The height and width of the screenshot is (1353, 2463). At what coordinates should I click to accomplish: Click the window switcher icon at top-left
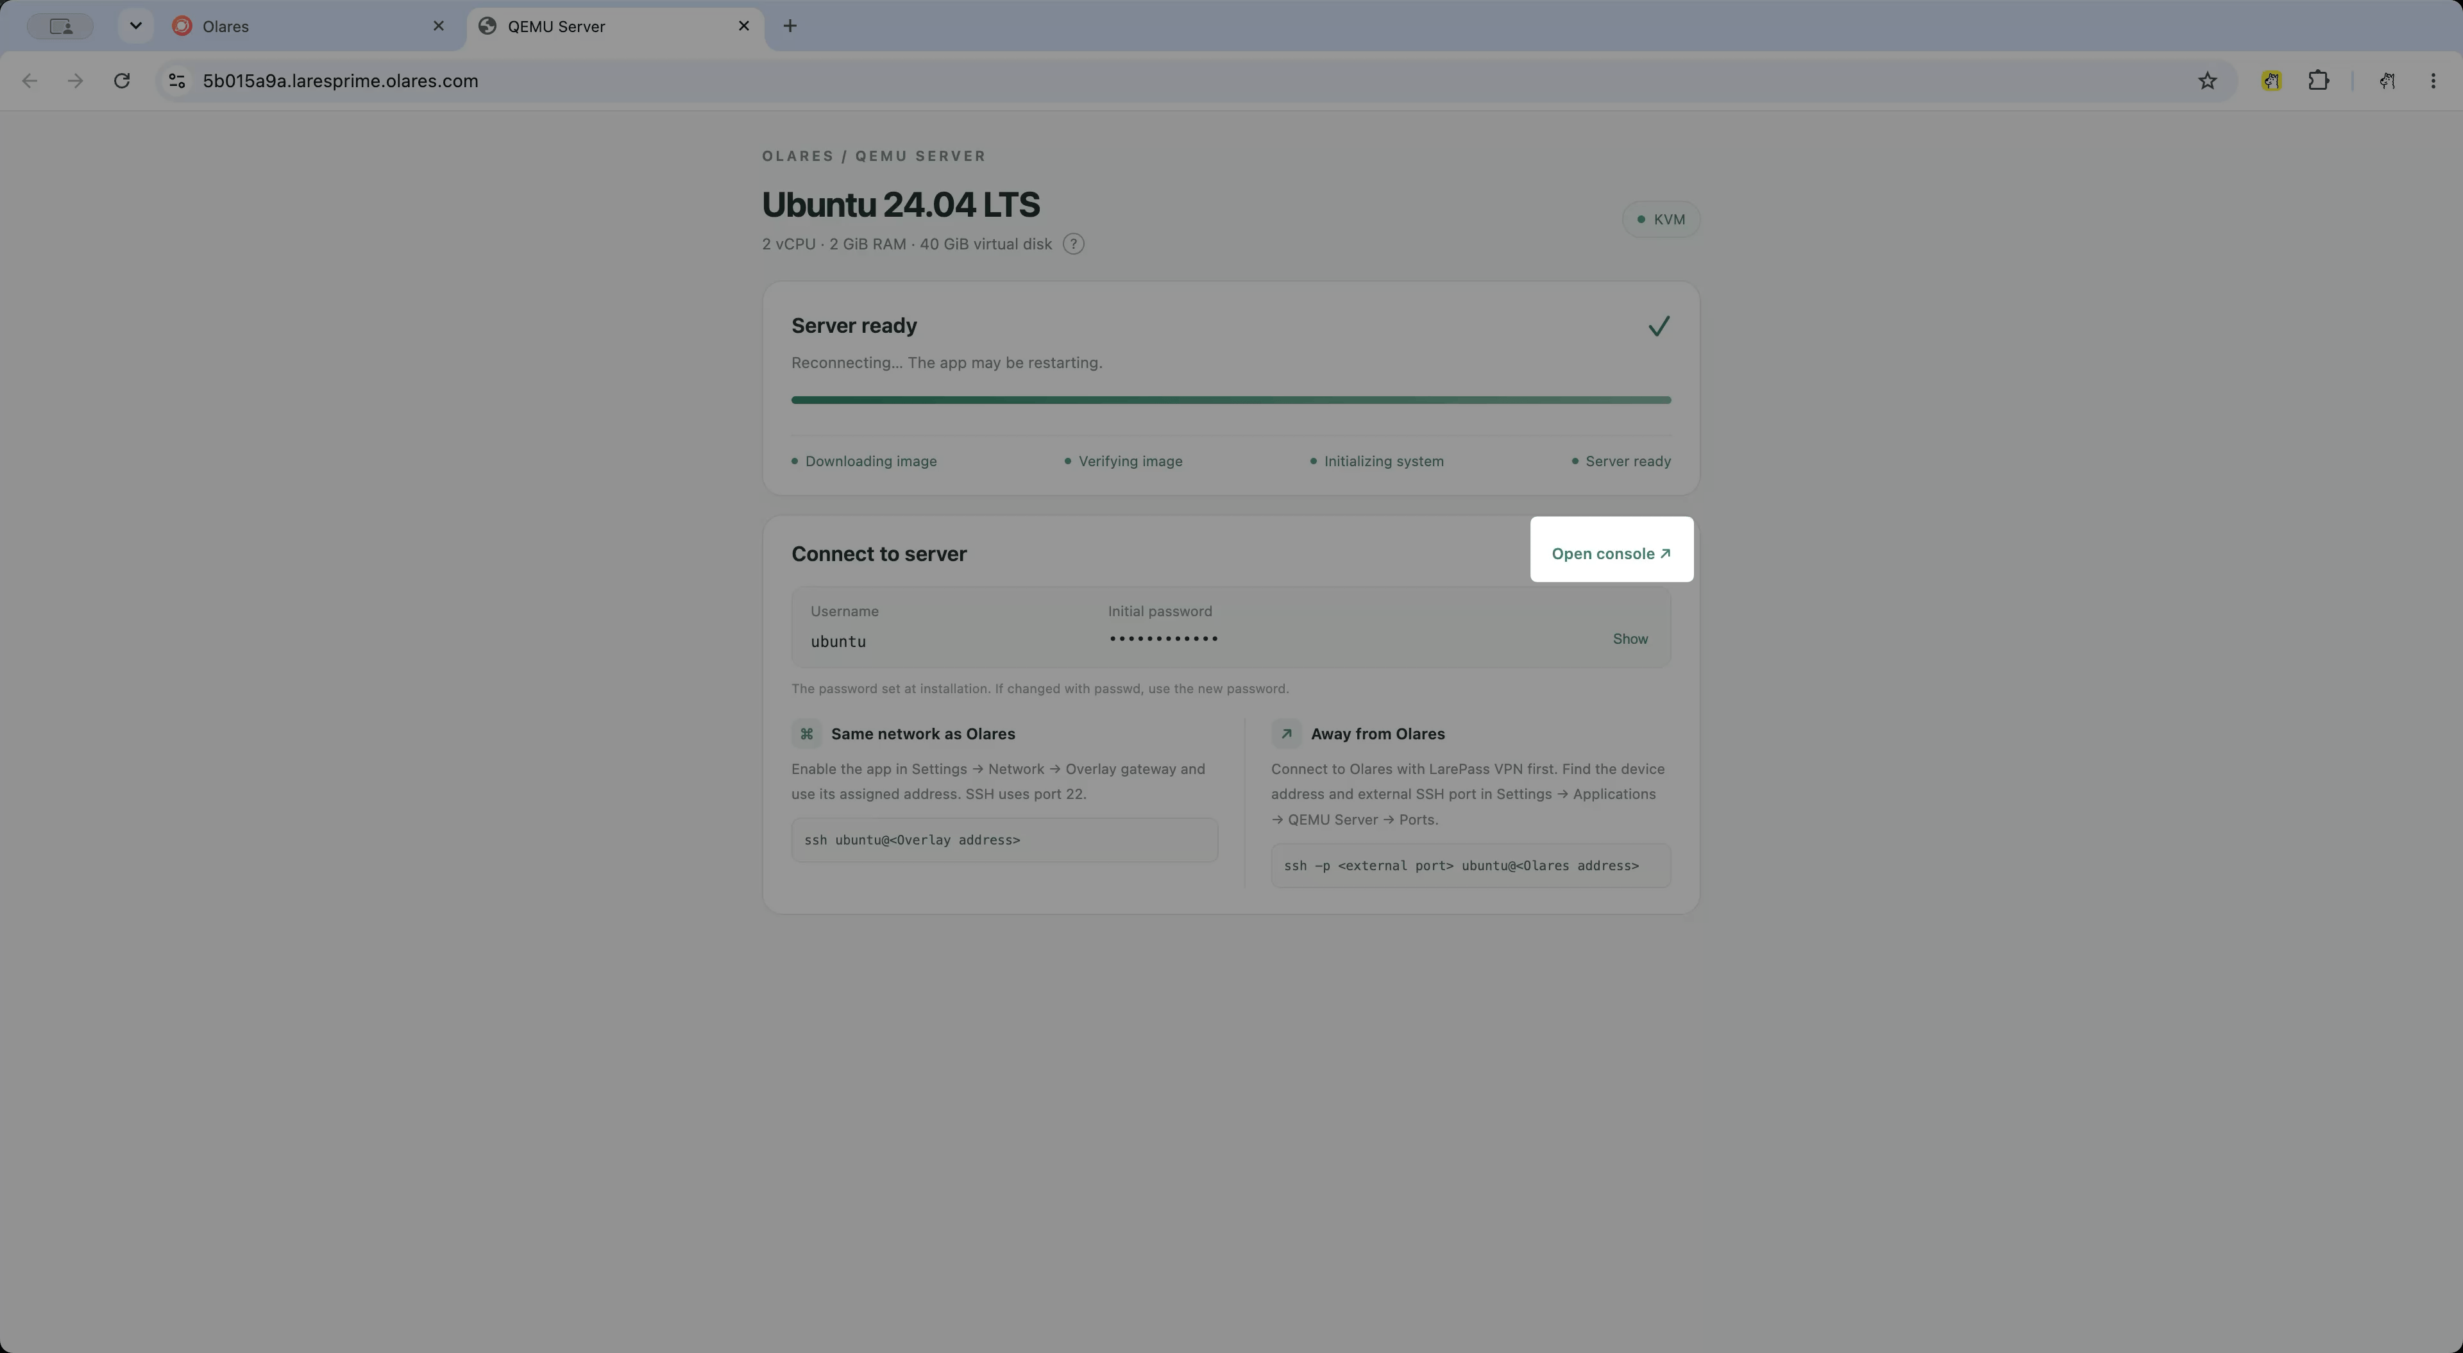point(61,26)
